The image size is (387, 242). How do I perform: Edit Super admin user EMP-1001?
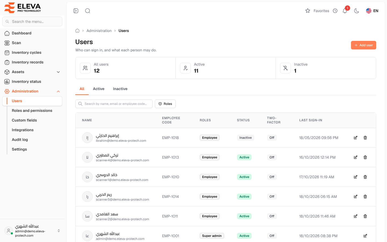(365, 236)
